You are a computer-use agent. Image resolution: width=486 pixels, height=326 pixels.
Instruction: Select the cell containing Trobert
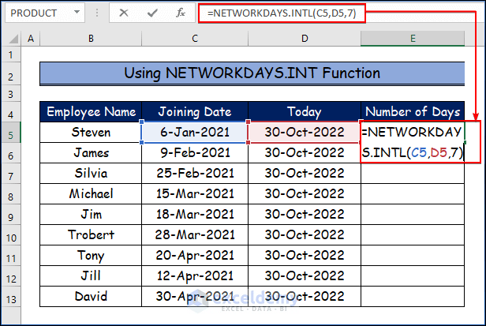click(91, 234)
